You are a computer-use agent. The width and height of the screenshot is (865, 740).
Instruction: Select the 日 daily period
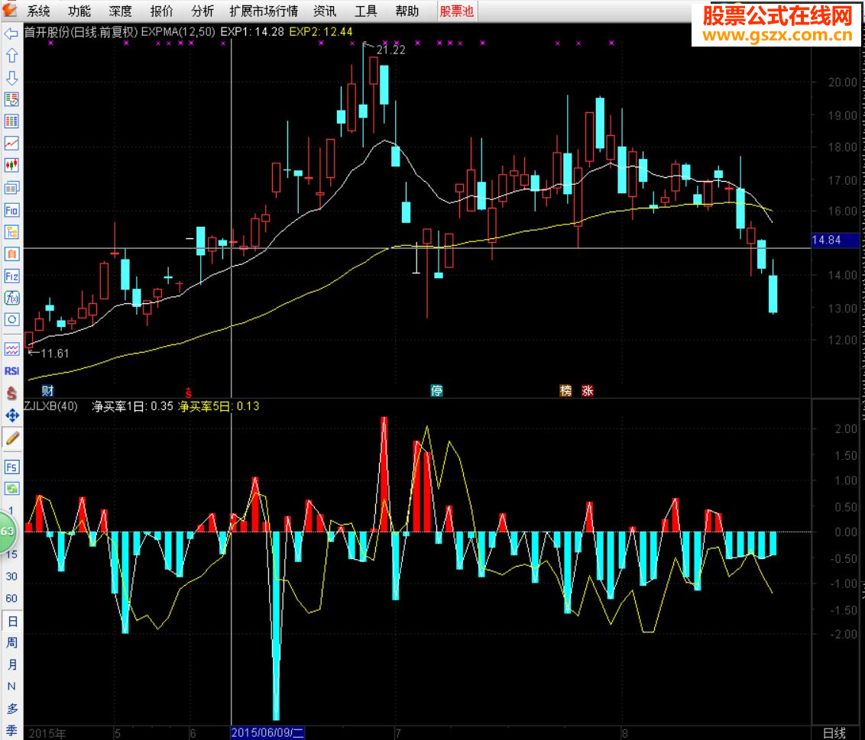click(x=11, y=622)
